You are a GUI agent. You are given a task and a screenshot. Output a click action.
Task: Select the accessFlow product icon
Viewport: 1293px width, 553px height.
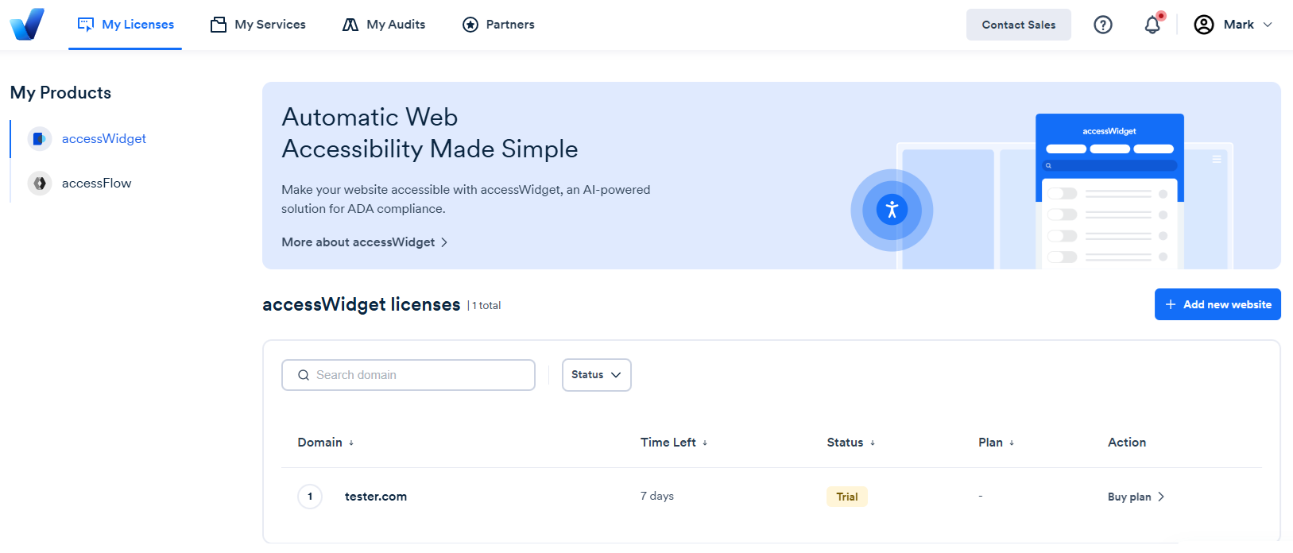pos(39,183)
